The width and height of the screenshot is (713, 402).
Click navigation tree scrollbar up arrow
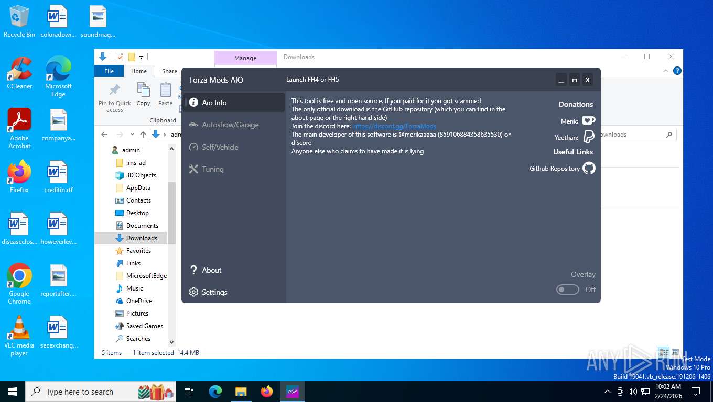[x=171, y=149]
